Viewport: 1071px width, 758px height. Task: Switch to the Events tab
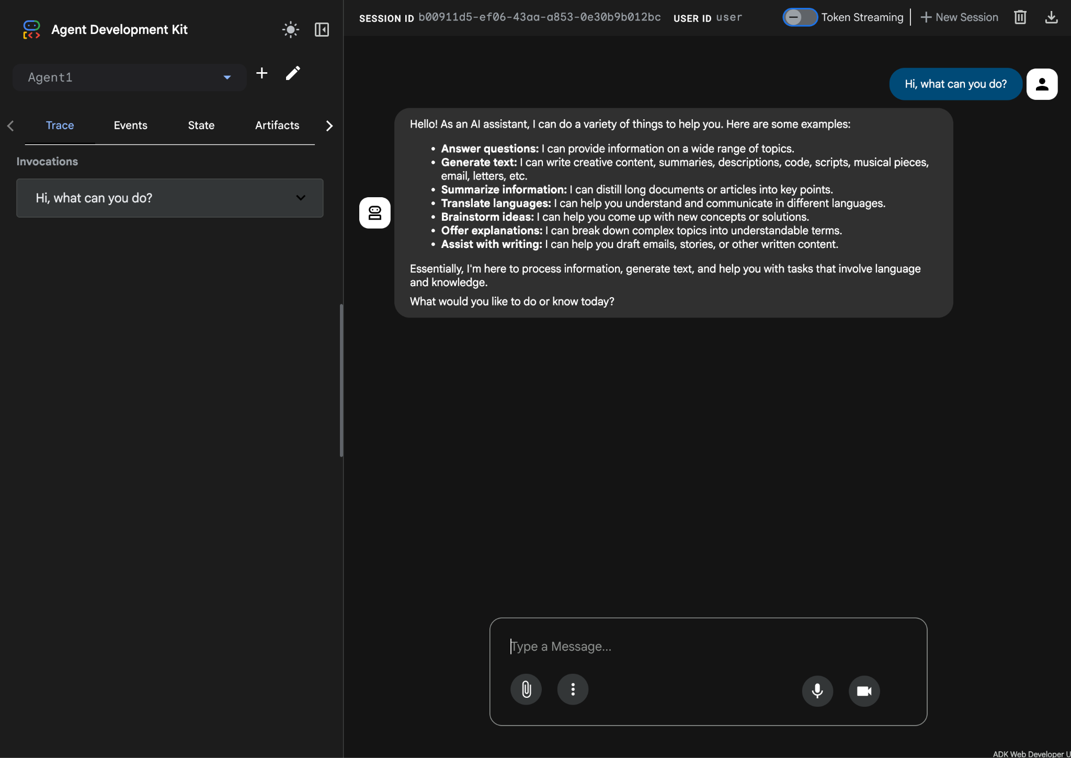(130, 126)
